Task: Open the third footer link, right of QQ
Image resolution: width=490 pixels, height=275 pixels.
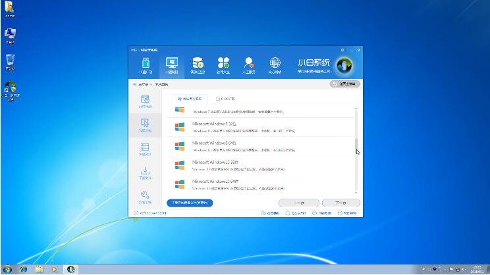Action: pos(321,213)
